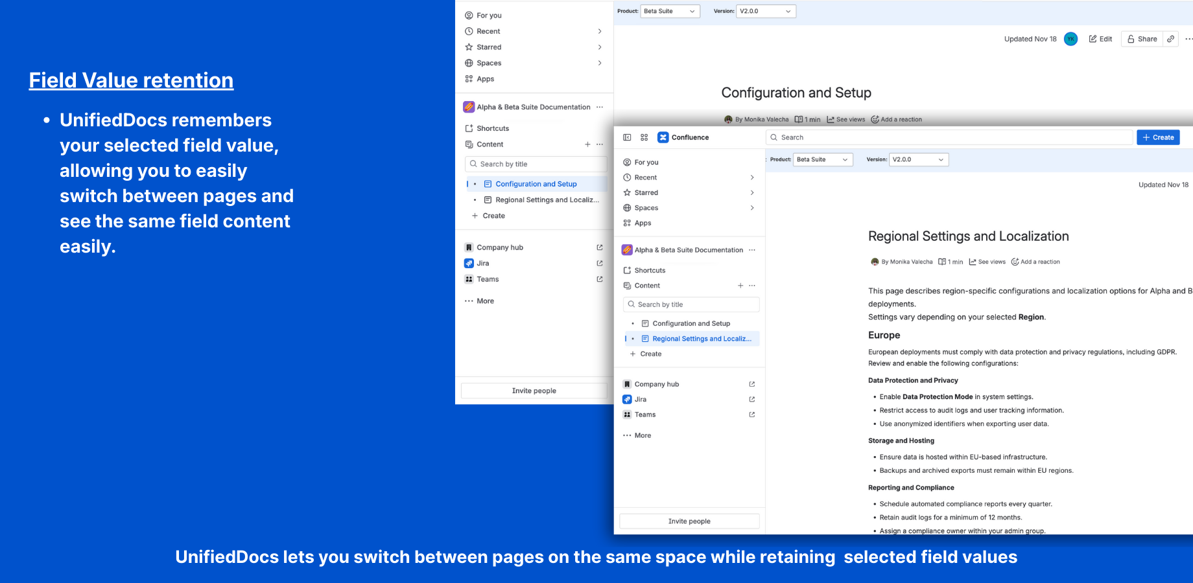Viewport: 1193px width, 583px height.
Task: Open the Content ellipsis menu in back window
Action: click(x=600, y=144)
